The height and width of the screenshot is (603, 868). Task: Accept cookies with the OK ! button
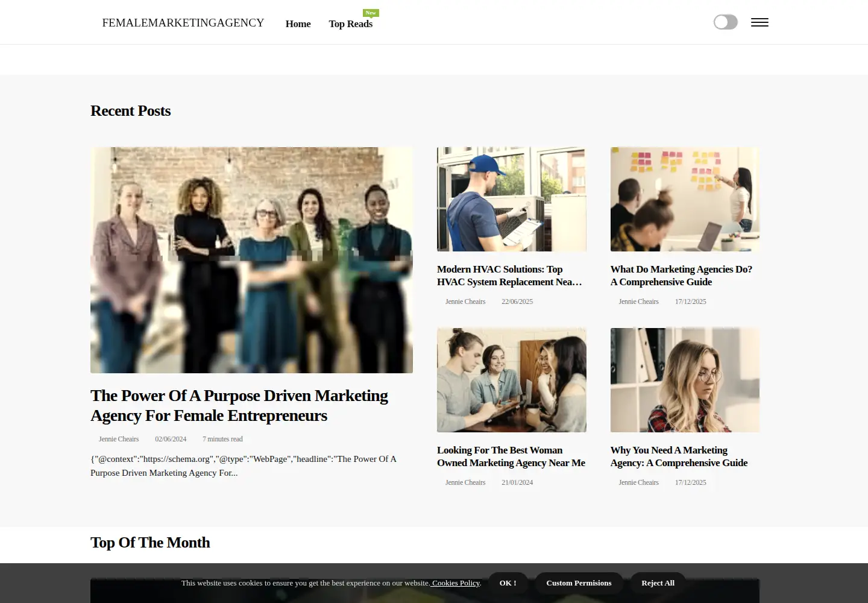click(508, 583)
